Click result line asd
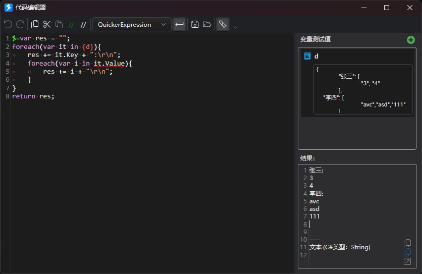 [x=314, y=209]
